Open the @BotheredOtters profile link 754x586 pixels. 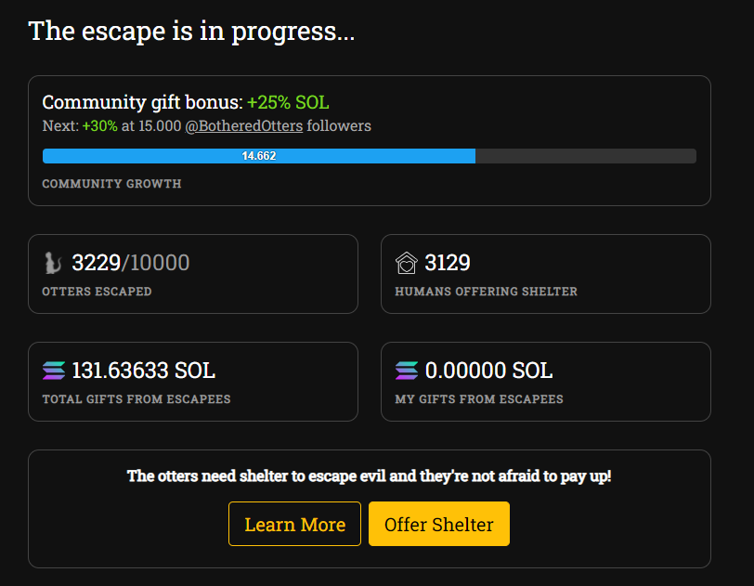(244, 125)
